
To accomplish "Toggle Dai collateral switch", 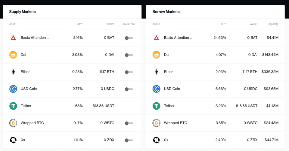I will pyautogui.click(x=129, y=55).
